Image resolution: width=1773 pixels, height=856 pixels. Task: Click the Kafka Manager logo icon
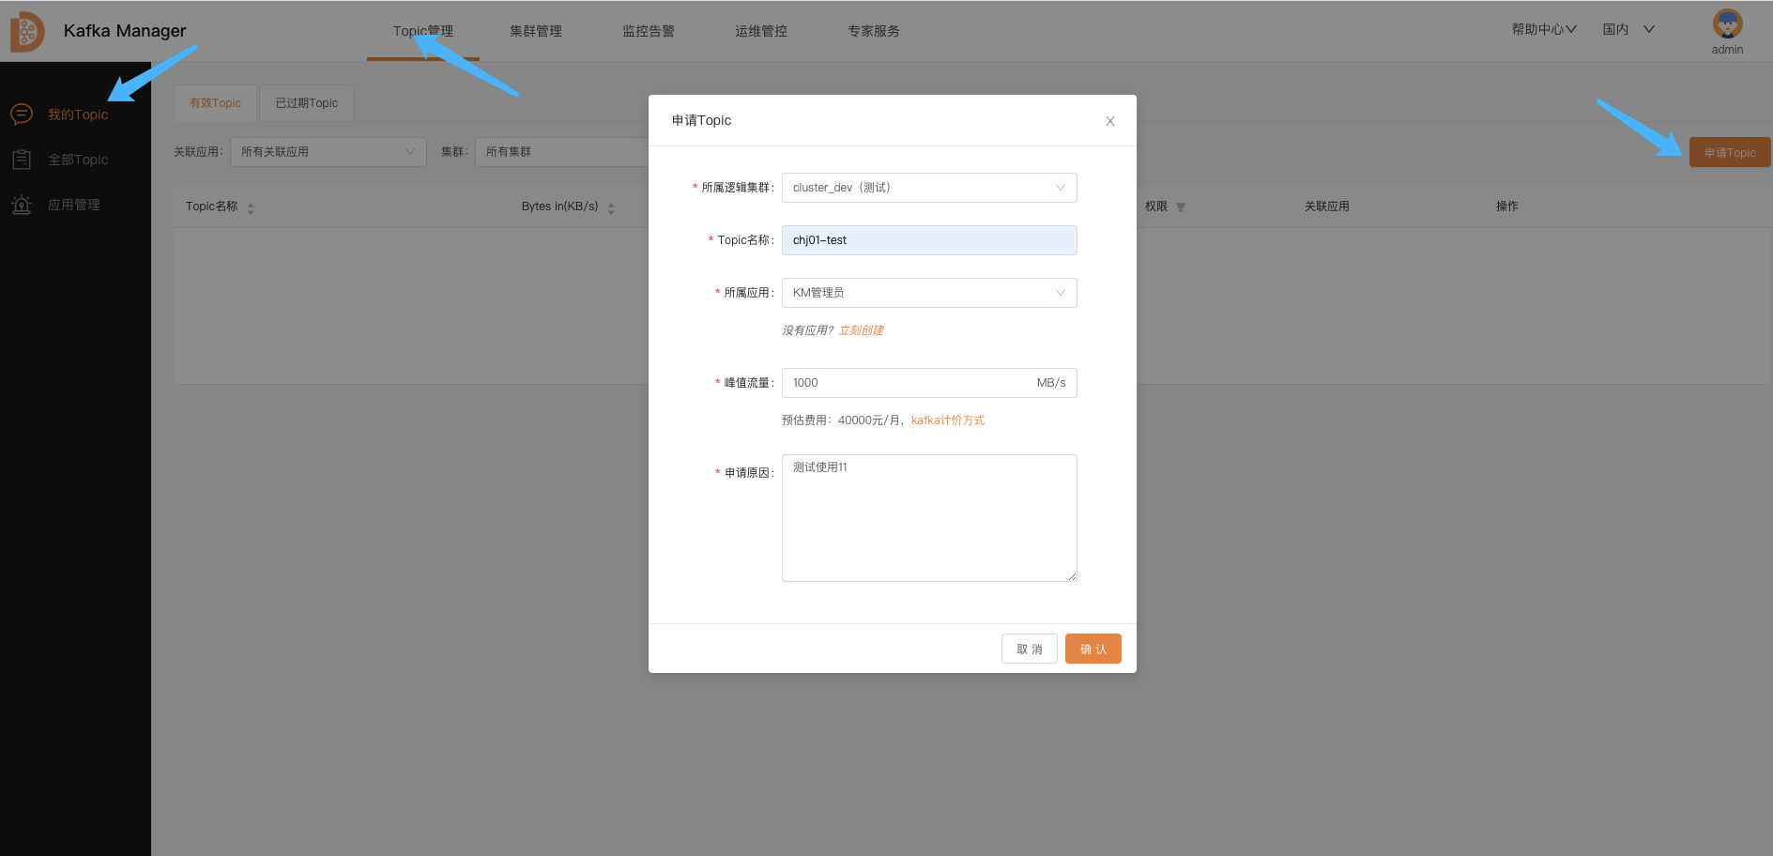tap(27, 32)
